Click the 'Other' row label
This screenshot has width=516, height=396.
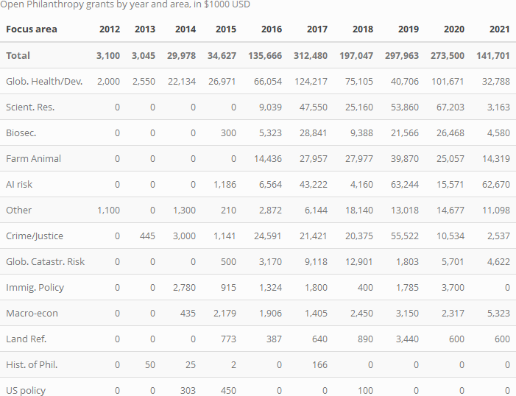pyautogui.click(x=18, y=210)
